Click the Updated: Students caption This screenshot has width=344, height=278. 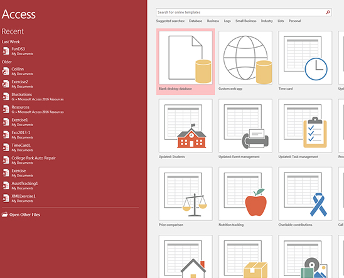[172, 157]
